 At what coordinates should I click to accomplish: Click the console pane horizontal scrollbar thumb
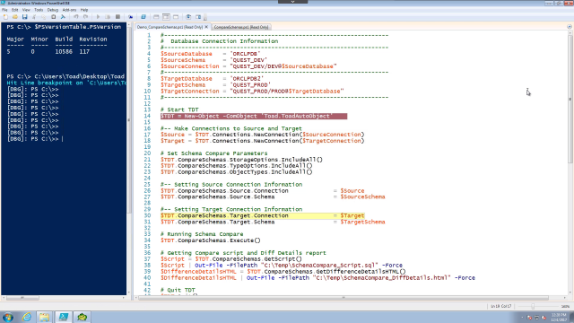pyautogui.click(x=22, y=298)
